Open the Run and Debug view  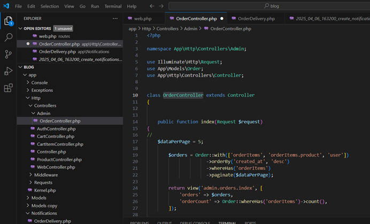(9, 71)
